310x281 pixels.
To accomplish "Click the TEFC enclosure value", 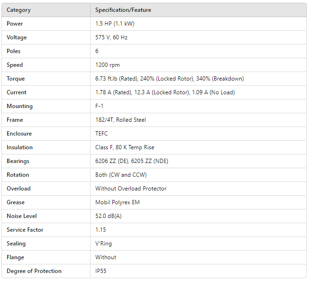I will (101, 134).
